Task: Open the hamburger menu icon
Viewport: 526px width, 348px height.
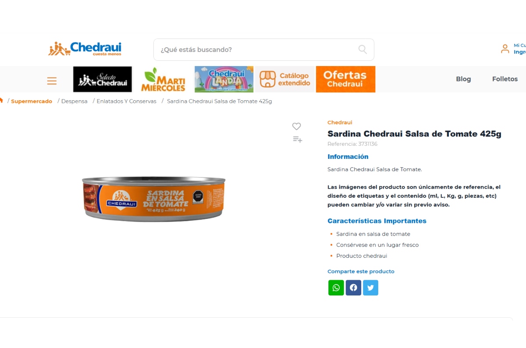Action: tap(52, 81)
